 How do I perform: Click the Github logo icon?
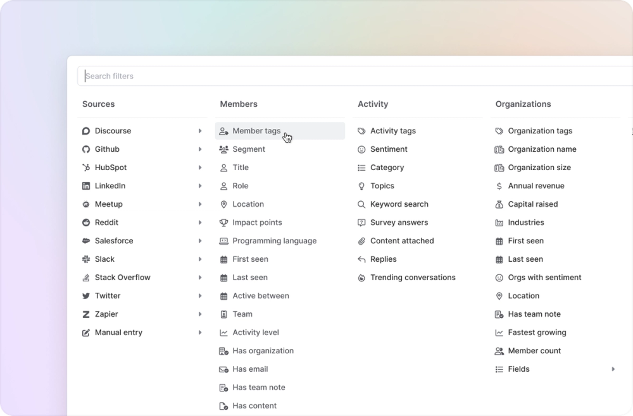[x=86, y=149]
